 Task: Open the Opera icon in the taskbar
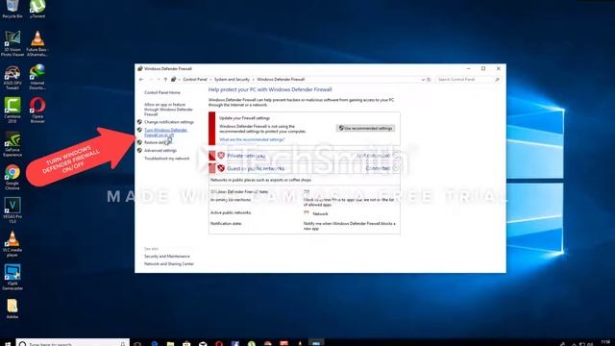(219, 343)
